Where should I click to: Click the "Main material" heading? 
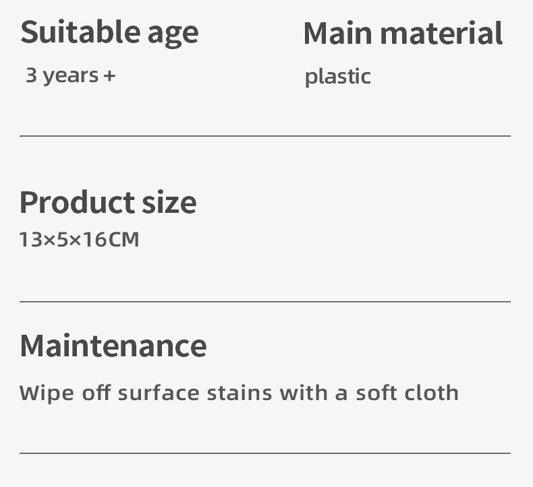click(403, 34)
